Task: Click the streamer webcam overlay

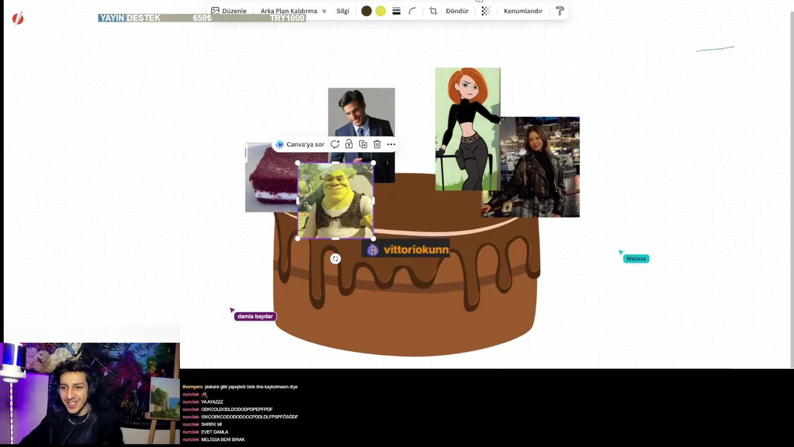Action: pyautogui.click(x=90, y=394)
